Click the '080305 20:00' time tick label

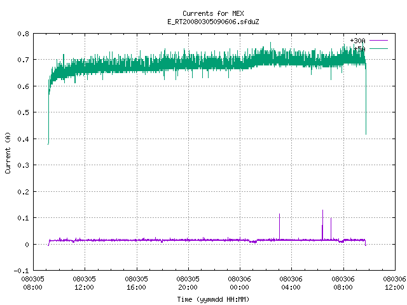188,283
